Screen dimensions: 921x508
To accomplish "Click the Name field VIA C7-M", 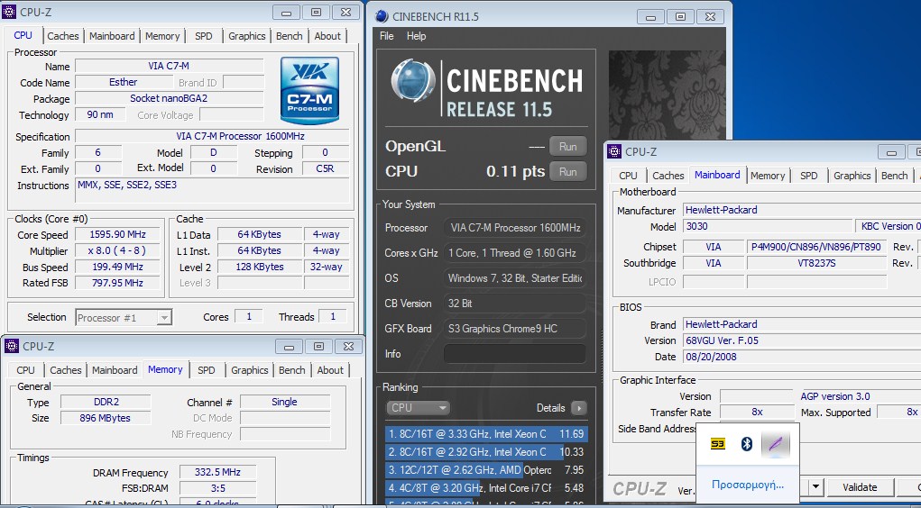I will click(170, 67).
